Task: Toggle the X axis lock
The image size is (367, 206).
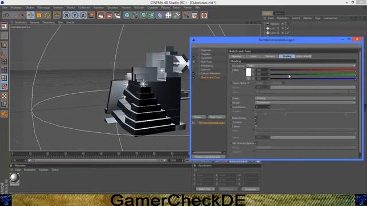Action: pyautogui.click(x=67, y=15)
